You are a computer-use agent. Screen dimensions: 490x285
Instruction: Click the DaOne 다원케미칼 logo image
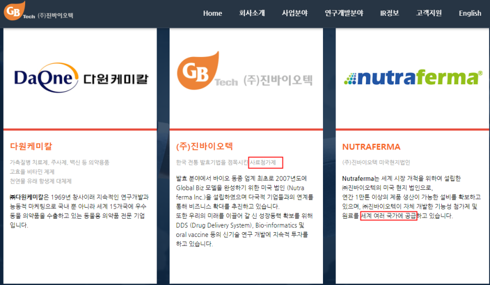81,78
